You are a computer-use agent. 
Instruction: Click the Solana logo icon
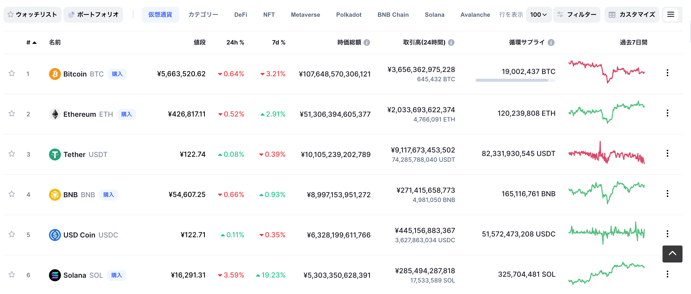click(55, 275)
